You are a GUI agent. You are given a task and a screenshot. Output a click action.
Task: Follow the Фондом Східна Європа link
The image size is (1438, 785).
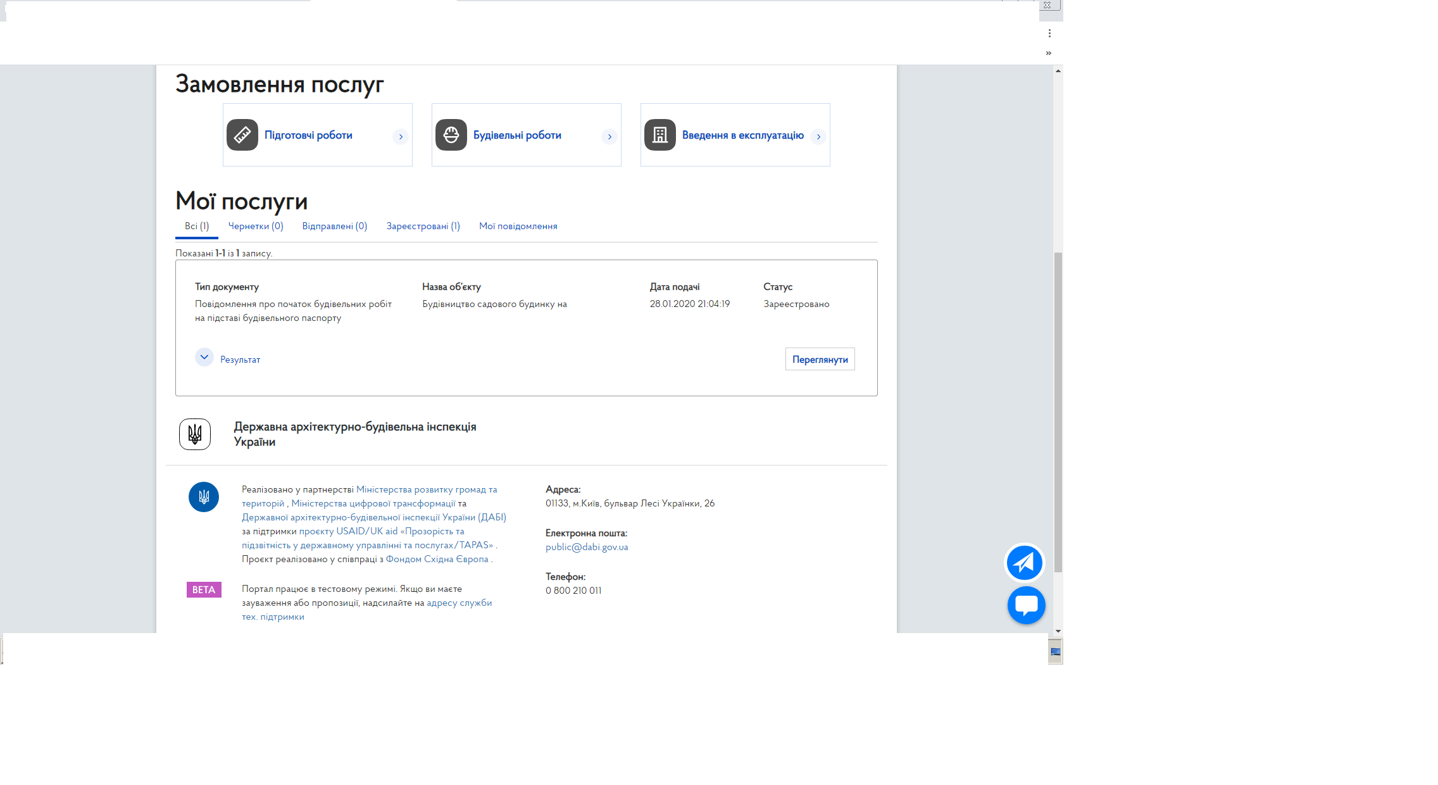point(437,559)
